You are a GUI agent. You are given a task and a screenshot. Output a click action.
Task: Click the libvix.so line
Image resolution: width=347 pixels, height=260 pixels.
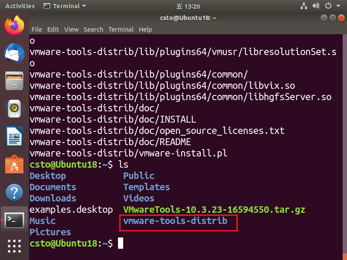click(x=162, y=85)
